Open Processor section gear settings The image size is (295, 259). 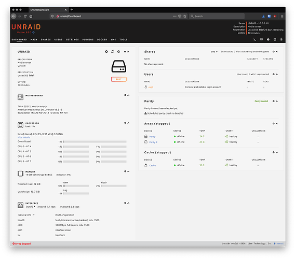[125, 123]
